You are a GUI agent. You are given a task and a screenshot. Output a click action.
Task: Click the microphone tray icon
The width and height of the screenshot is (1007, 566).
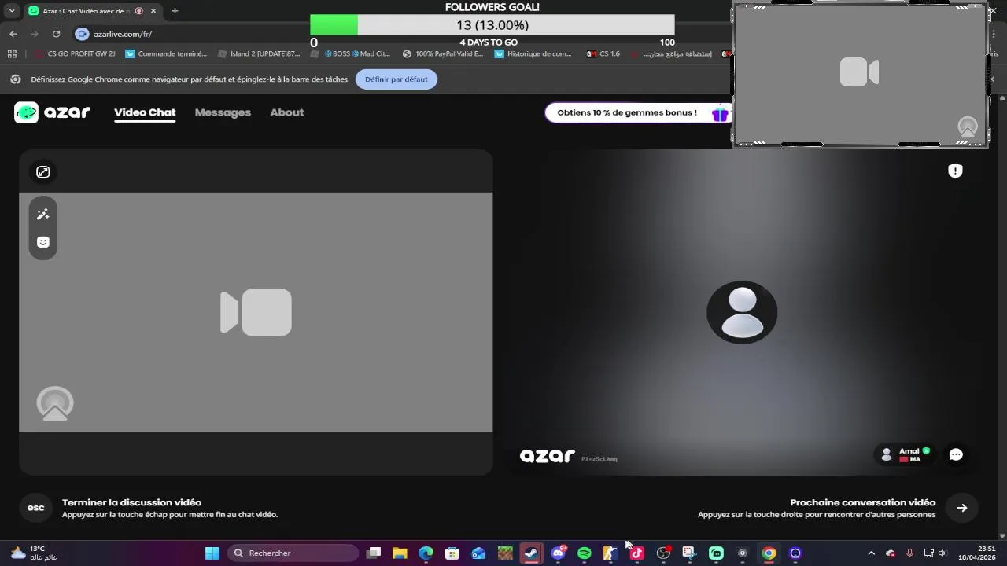(909, 553)
